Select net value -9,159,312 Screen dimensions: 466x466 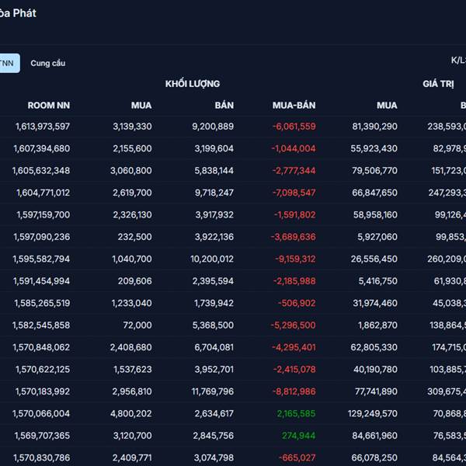click(x=295, y=259)
